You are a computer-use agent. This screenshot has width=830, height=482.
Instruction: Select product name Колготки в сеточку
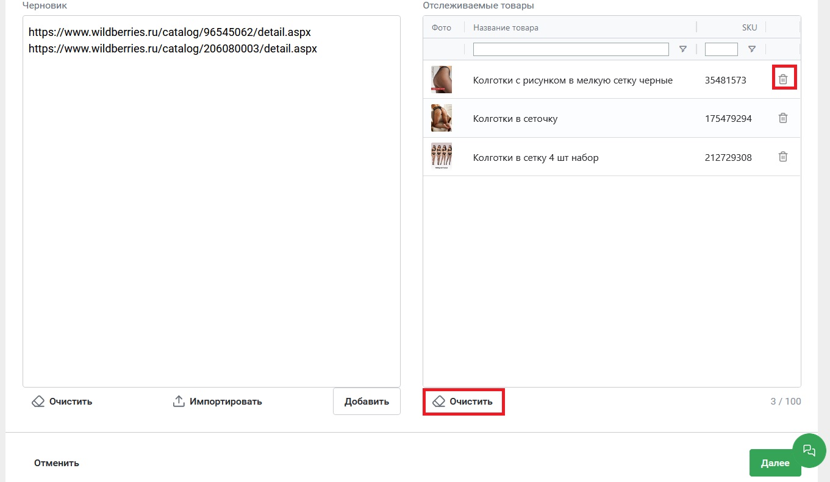coord(515,119)
